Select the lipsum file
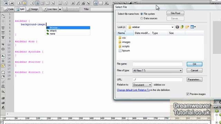Screen dimensions: 221x124 tap(124, 51)
